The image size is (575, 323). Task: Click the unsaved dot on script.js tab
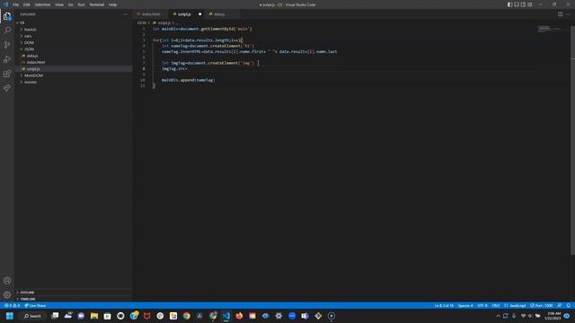199,14
